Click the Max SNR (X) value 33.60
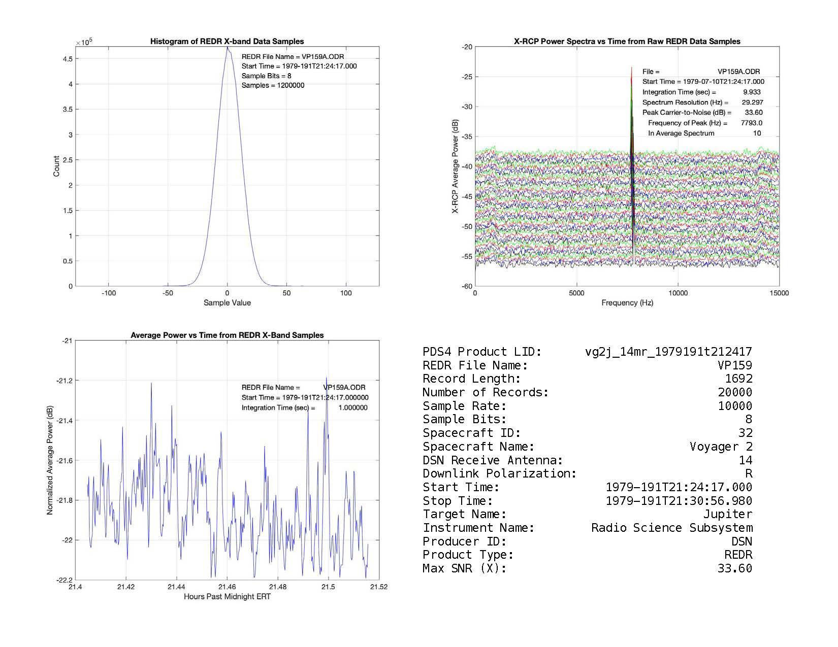Viewport: 838px width, 647px height. coord(734,568)
